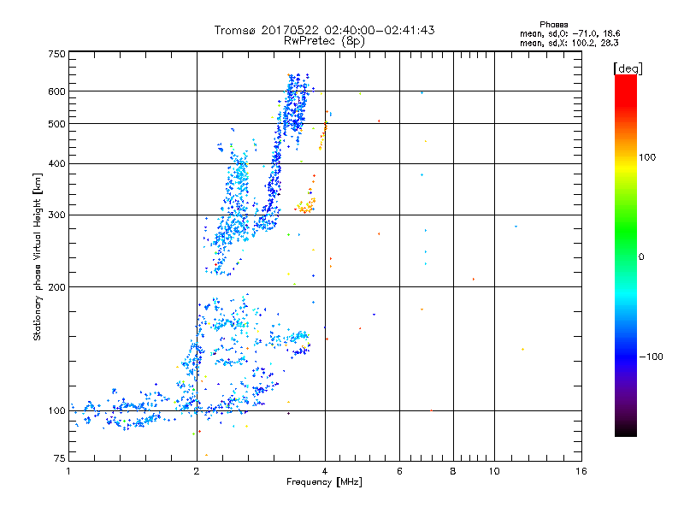Click the "mean, sd,X: 100.2, 28.3" line
This screenshot has height=513, width=684.
click(x=569, y=43)
